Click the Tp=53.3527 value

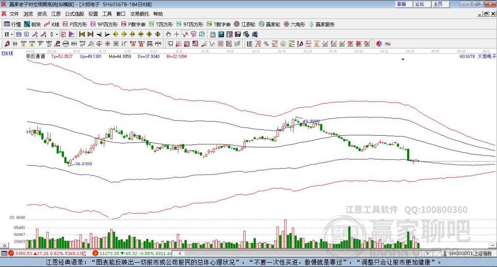pos(62,56)
